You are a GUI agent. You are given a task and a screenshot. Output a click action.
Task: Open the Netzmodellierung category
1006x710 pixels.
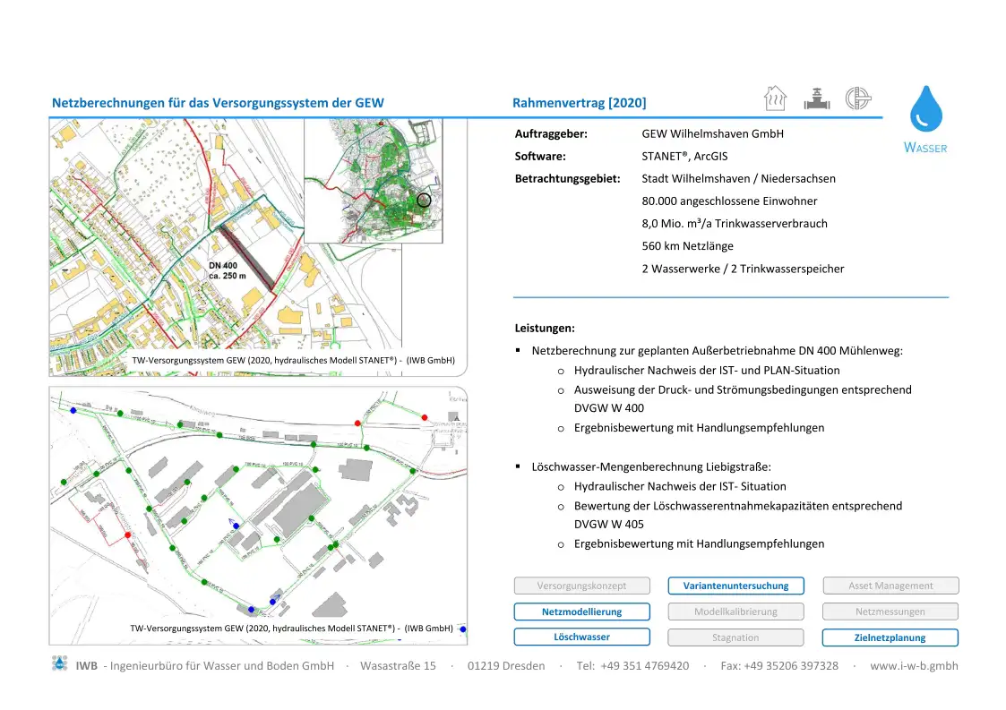click(x=581, y=612)
